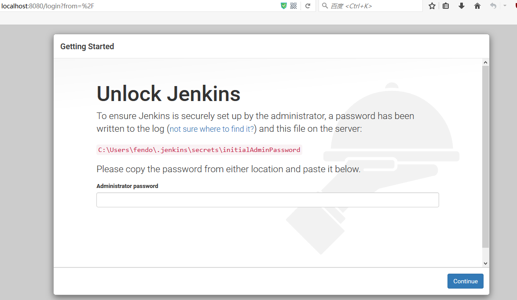
Task: Bookmark this page with the star icon
Action: tap(432, 6)
